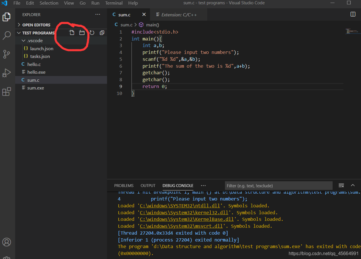361x259 pixels.
Task: Open the Terminal menu
Action: point(114,3)
